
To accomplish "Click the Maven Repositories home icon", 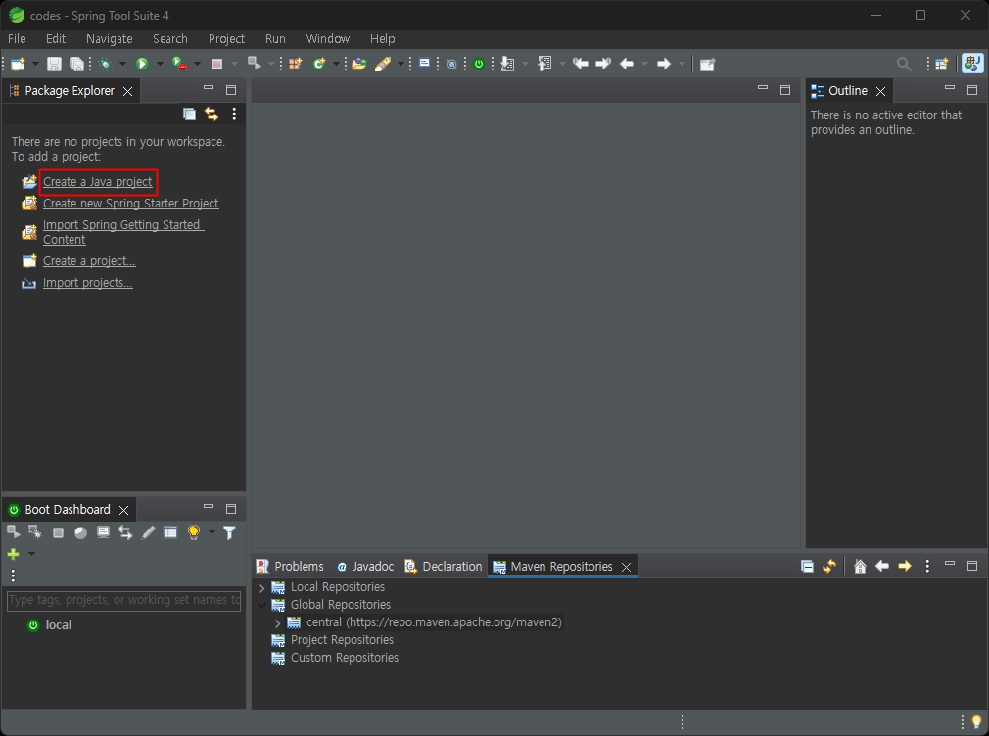I will pos(860,567).
